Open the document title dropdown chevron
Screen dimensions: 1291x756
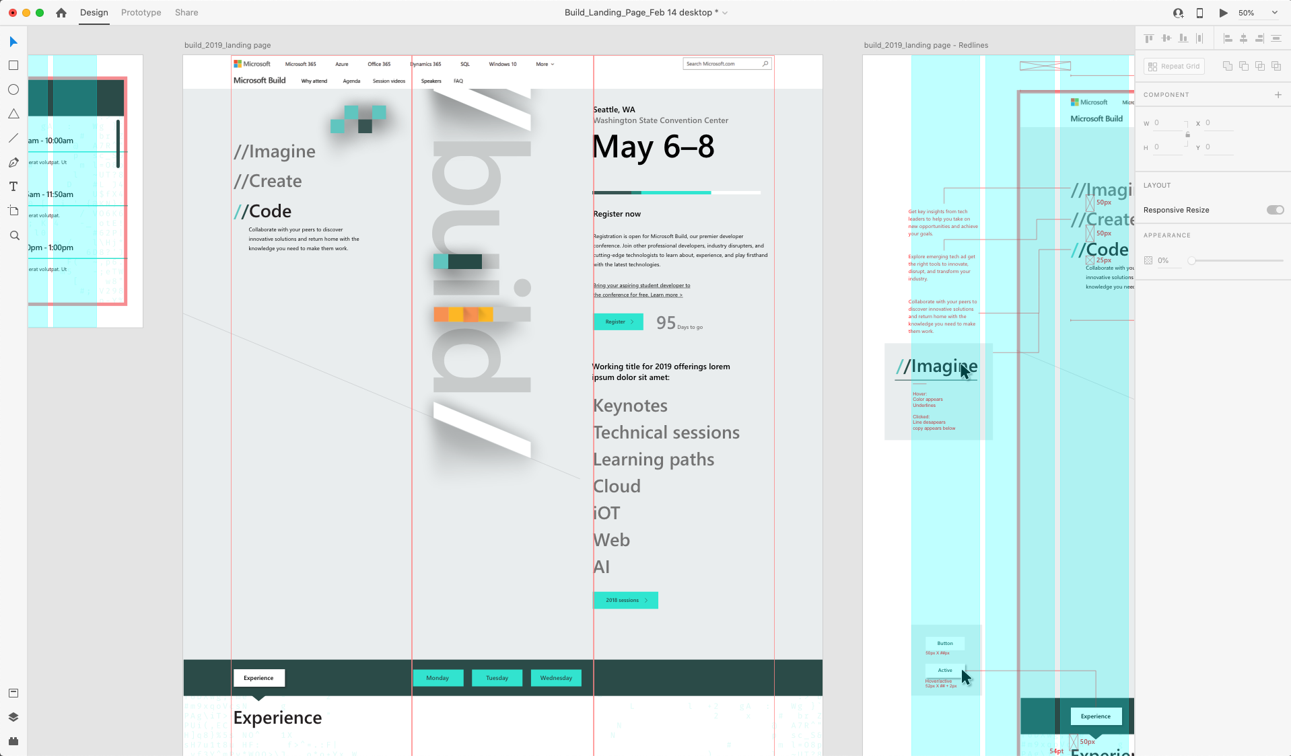(x=725, y=13)
